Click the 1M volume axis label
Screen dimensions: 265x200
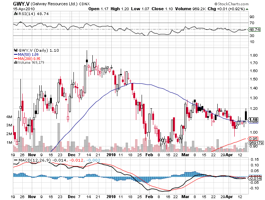9,143
